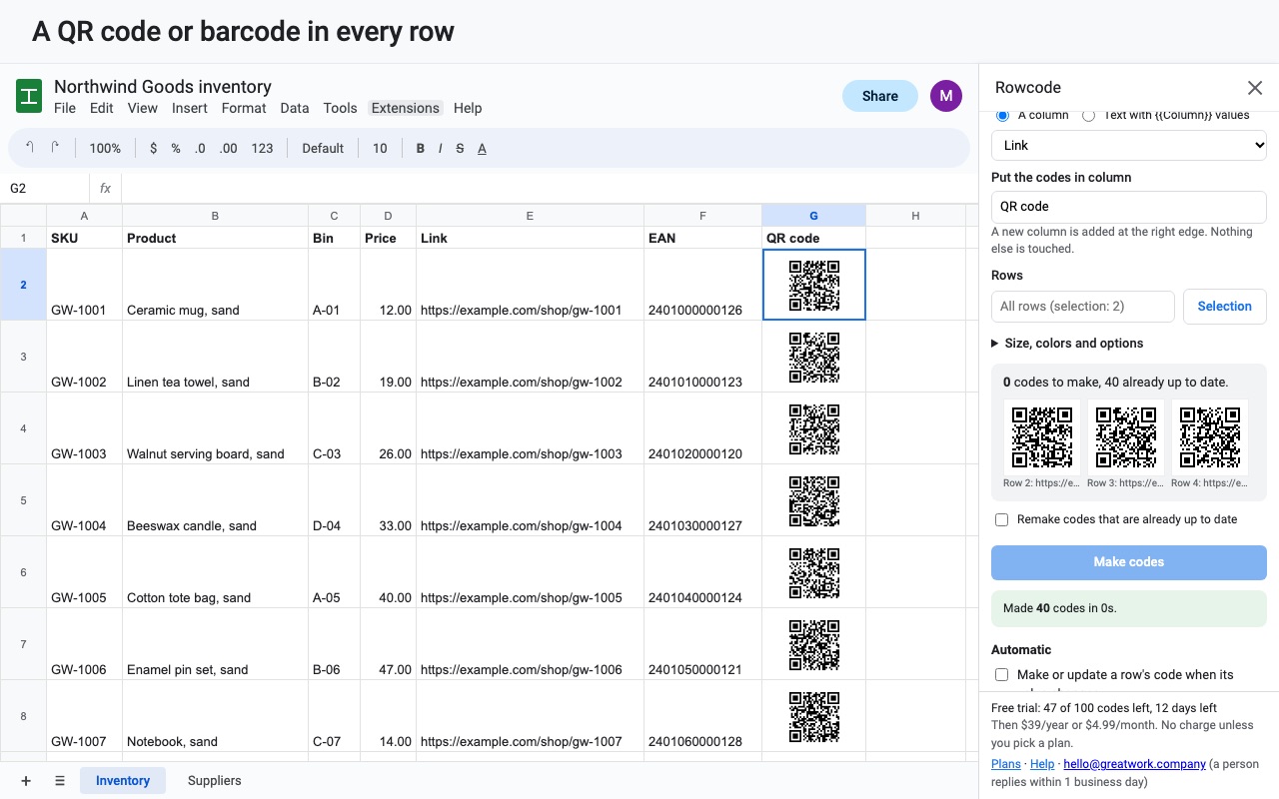The width and height of the screenshot is (1279, 799).
Task: Click the Rows range input field
Action: point(1083,307)
